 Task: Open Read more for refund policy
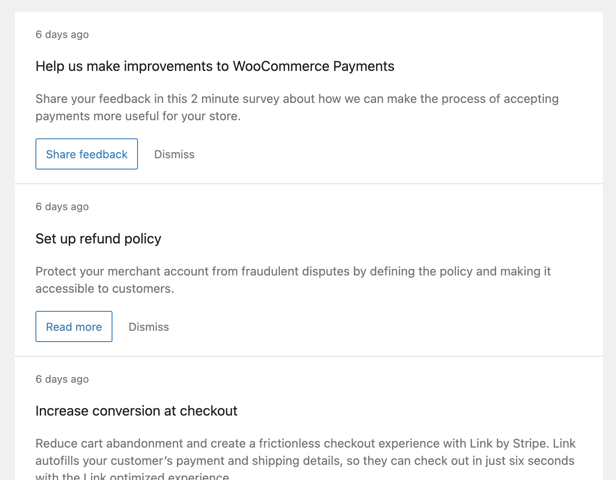[x=74, y=327]
